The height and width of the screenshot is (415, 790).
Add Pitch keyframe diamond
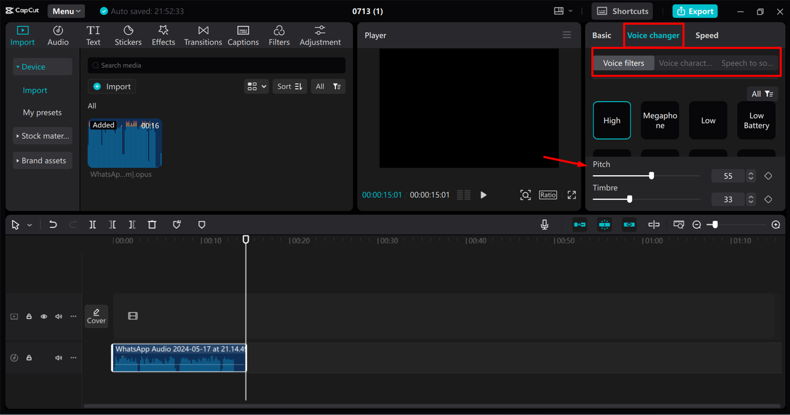point(768,176)
